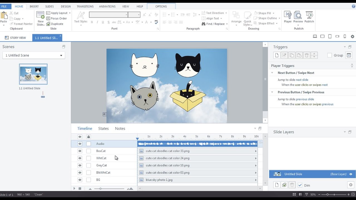
Task: Hide the BoxCat layer on timeline
Action: 80,151
